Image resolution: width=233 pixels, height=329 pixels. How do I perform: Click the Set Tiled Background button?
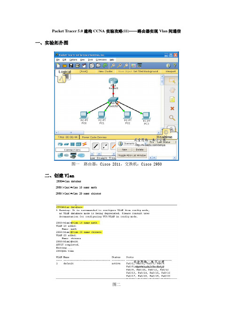[x=146, y=72]
